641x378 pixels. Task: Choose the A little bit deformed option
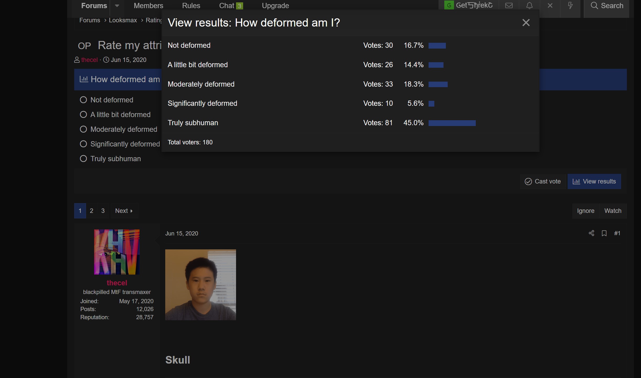pyautogui.click(x=83, y=114)
